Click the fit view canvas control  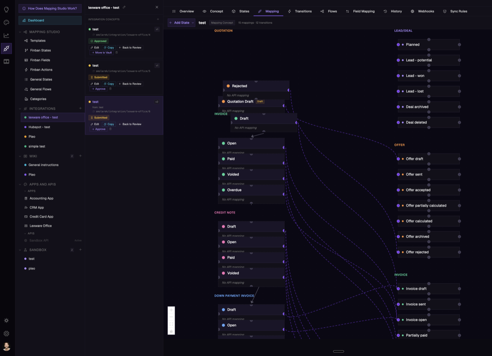171,324
